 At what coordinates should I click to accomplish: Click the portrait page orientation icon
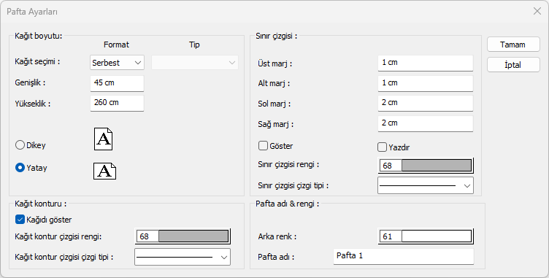tap(103, 139)
